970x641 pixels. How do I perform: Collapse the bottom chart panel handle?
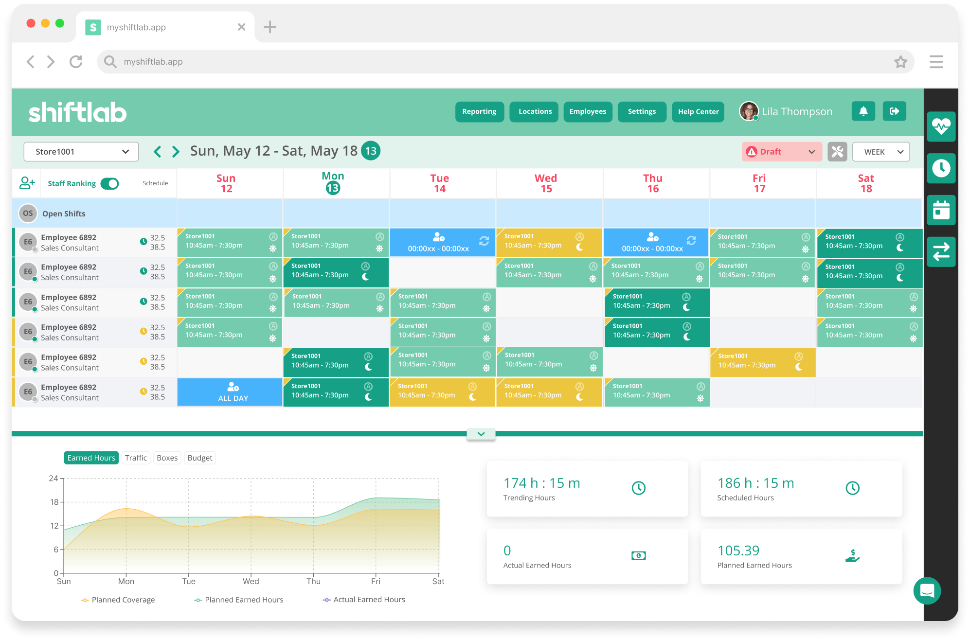click(x=481, y=434)
